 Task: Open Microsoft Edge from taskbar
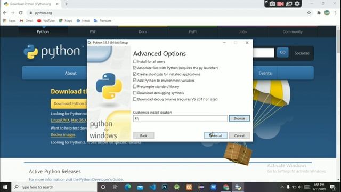[128, 187]
